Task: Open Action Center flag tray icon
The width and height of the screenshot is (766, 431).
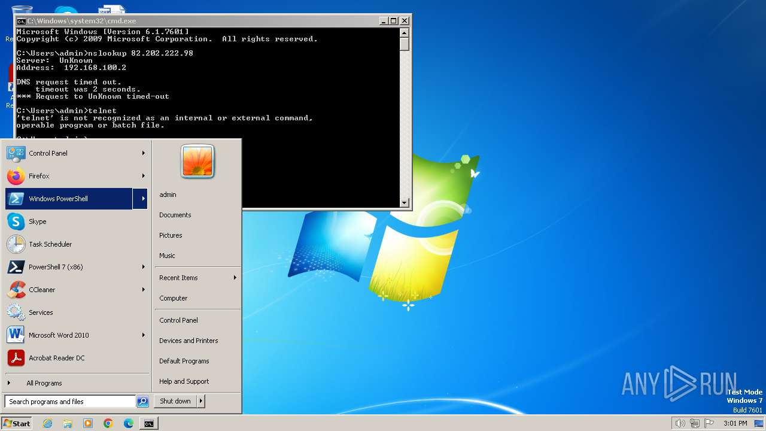Action: point(710,423)
